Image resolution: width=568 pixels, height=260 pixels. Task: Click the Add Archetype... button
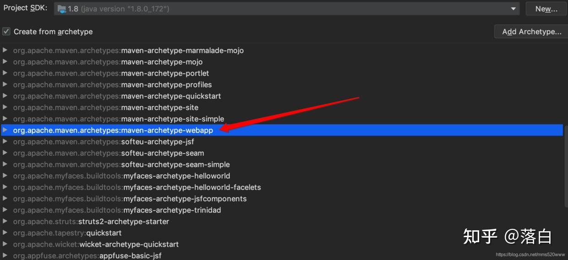(x=531, y=32)
